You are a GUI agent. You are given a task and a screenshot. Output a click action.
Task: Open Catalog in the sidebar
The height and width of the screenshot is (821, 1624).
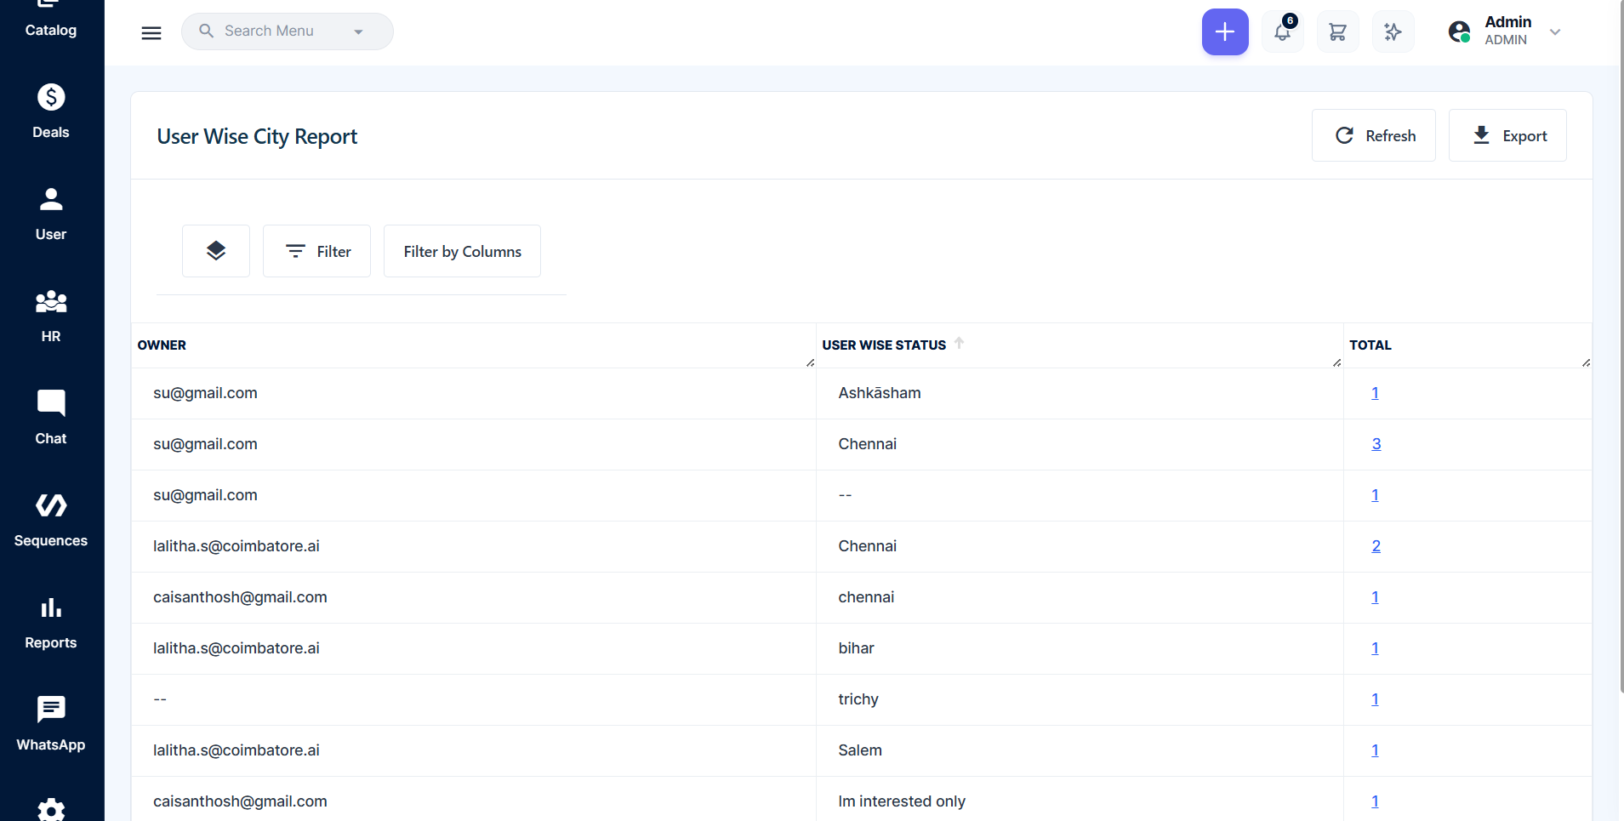51,20
